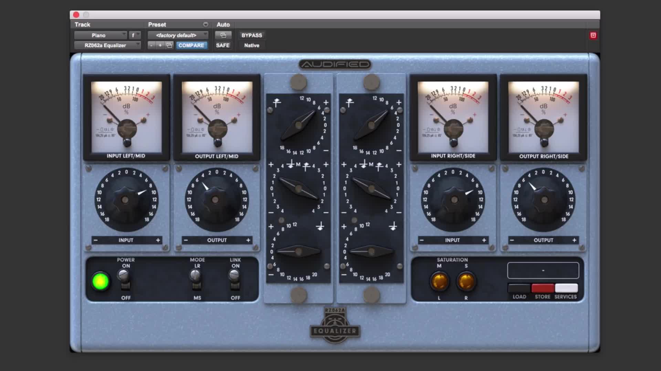Image resolution: width=661 pixels, height=371 pixels.
Task: Click the left module top round thumbscrew
Action: pos(298,82)
